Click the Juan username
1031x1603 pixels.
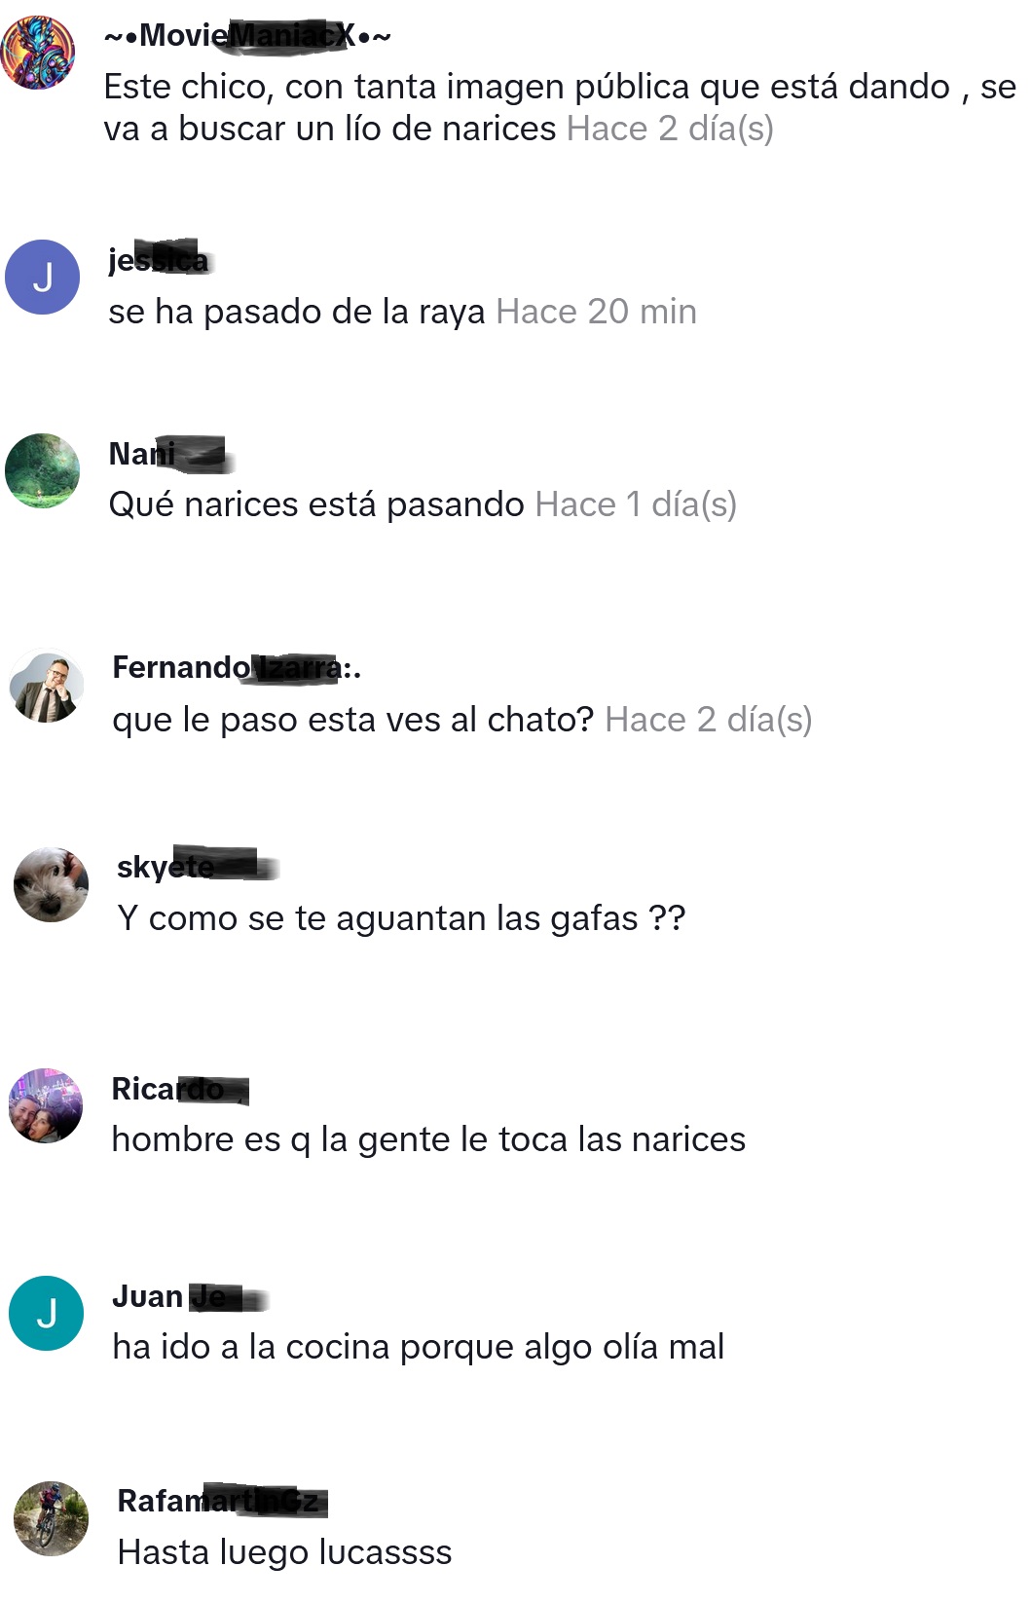[190, 1296]
